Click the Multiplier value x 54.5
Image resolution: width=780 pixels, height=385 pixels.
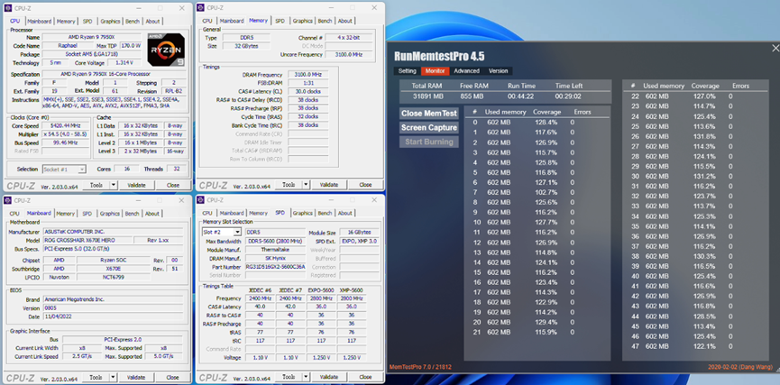click(66, 135)
